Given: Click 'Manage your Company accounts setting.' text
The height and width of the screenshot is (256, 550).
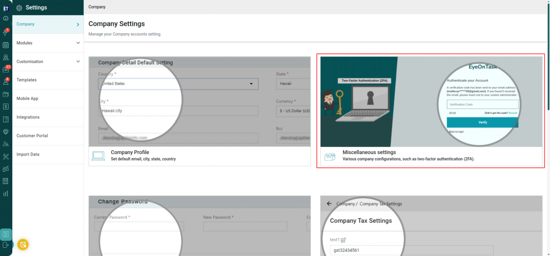Looking at the screenshot, I should coord(125,34).
